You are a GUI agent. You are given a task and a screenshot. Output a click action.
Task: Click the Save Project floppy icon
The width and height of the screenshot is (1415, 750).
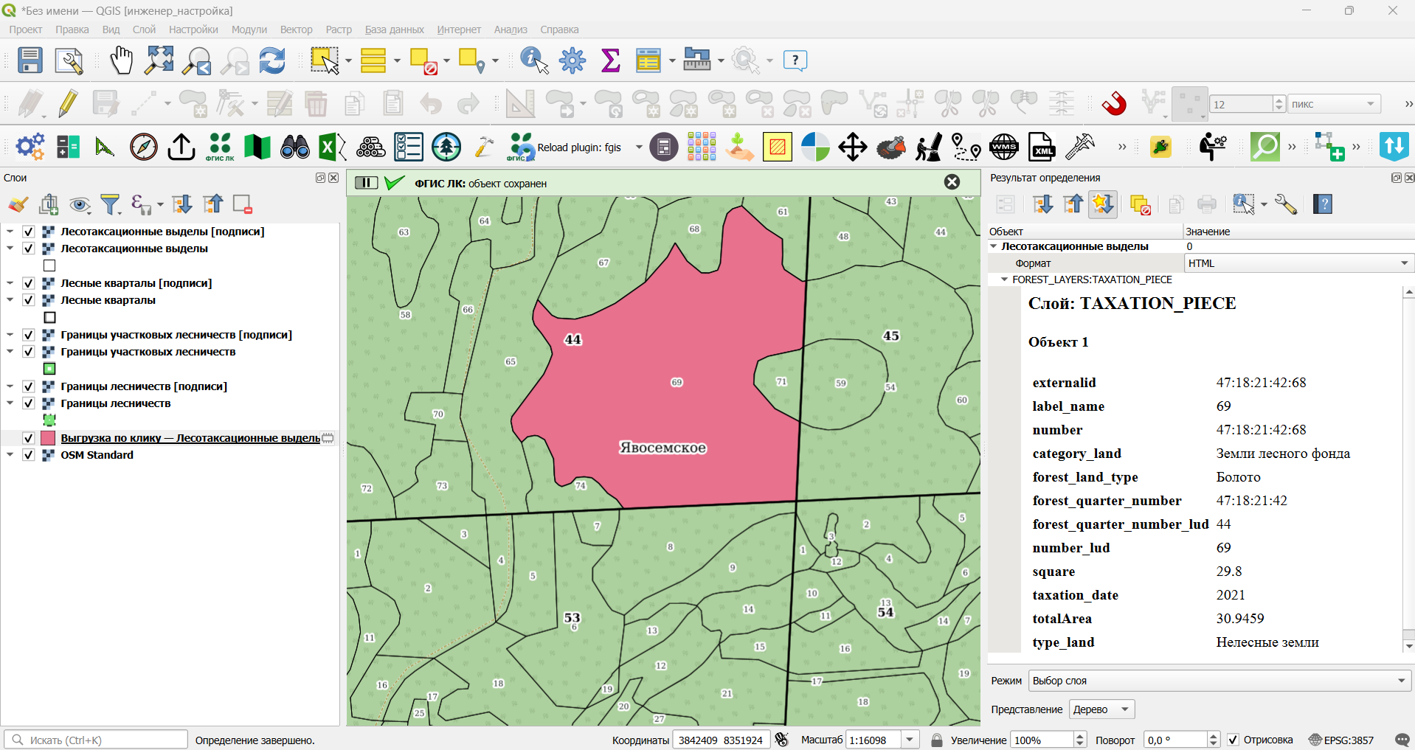(x=30, y=60)
